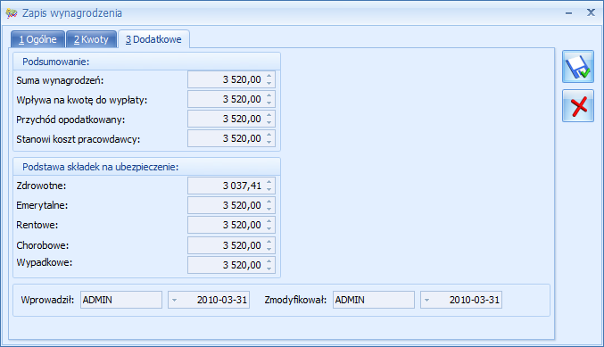
Task: Minimize the Zapis wynagrodzenia window
Action: tap(569, 13)
